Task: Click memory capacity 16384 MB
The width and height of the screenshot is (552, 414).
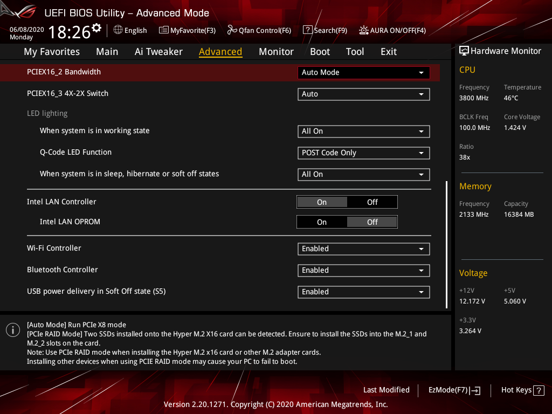Action: coord(519,215)
